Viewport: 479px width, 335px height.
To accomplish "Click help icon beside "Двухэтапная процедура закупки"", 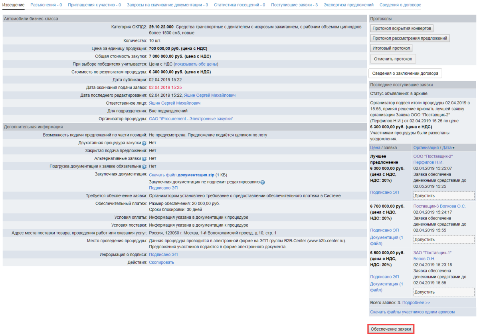I will (144, 143).
